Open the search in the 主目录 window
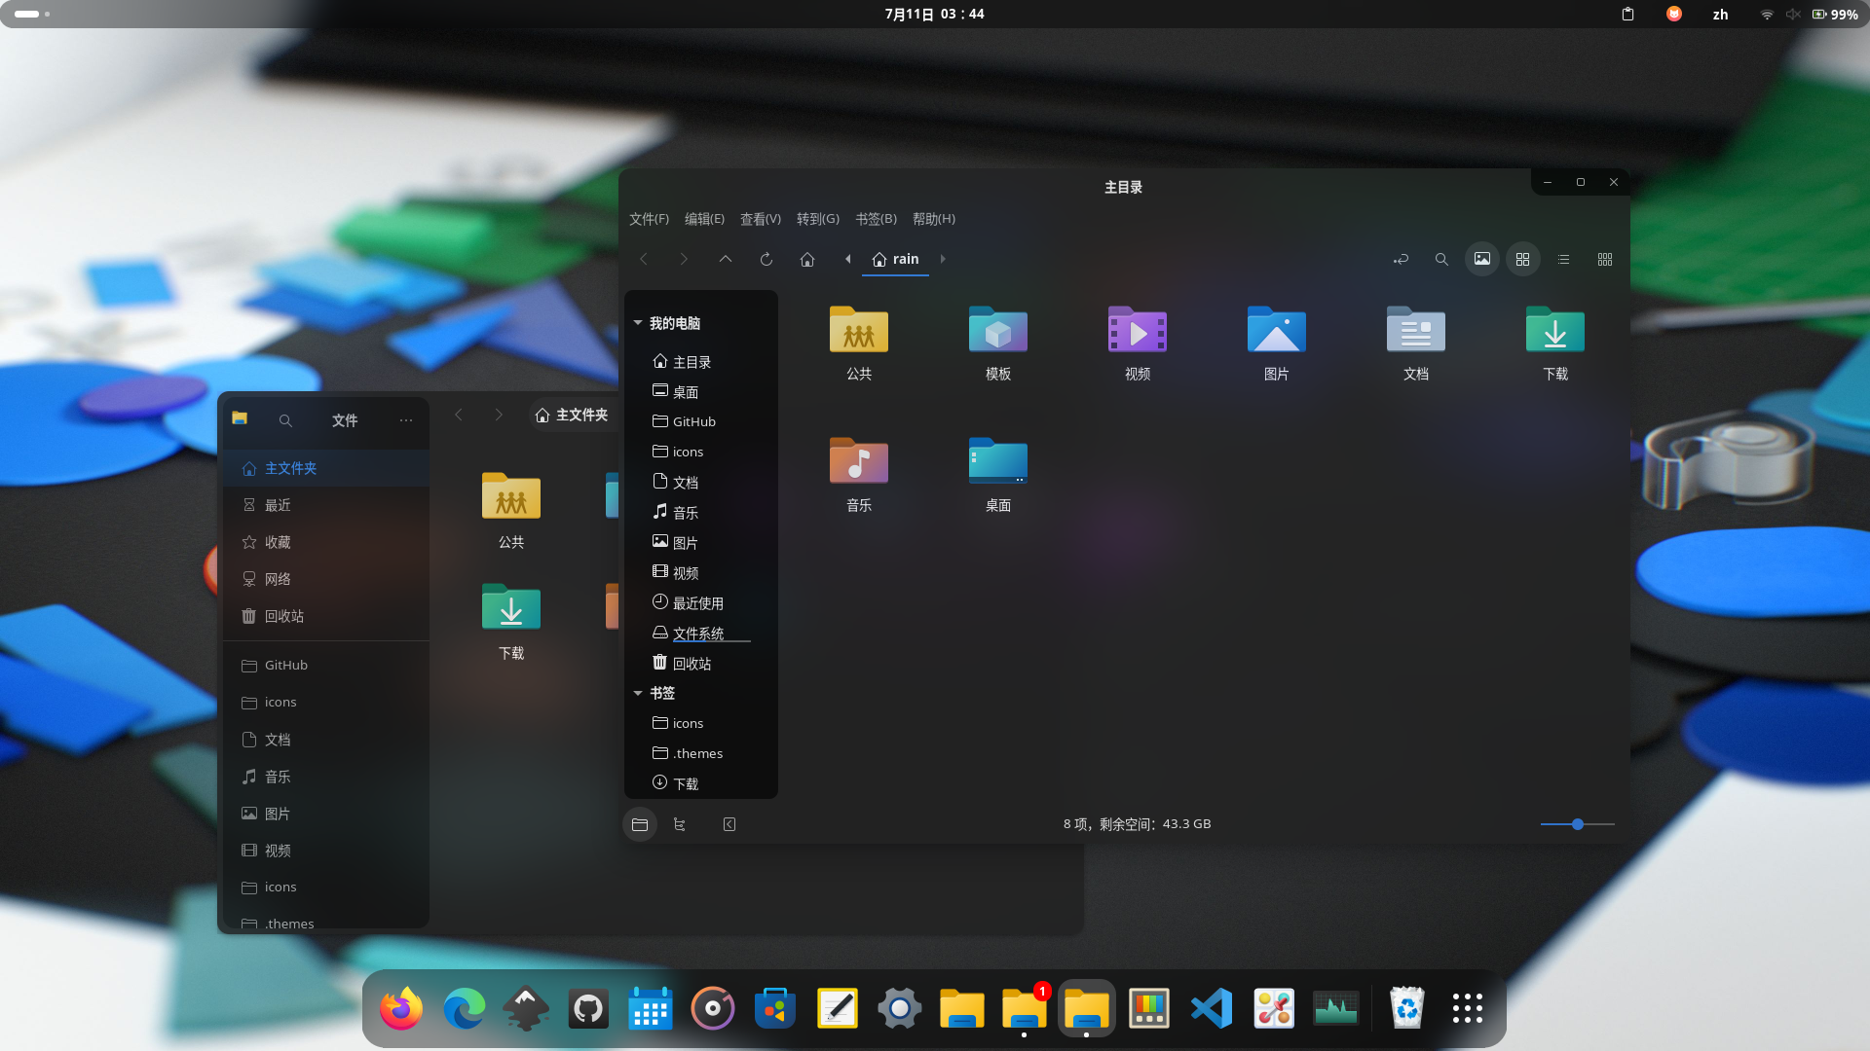The image size is (1870, 1051). point(1441,259)
